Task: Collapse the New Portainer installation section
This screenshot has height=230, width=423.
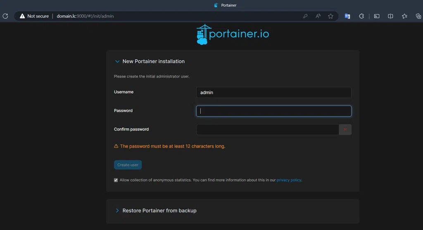Action: [x=117, y=61]
